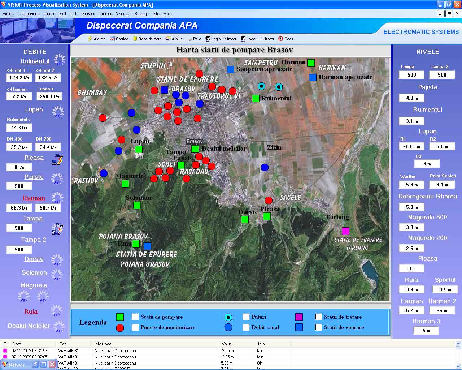Open the Components menu

pos(29,14)
